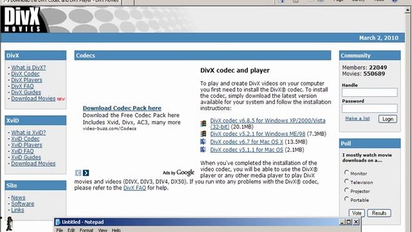Open the DivX FAQ sidebar link

pyautogui.click(x=23, y=86)
